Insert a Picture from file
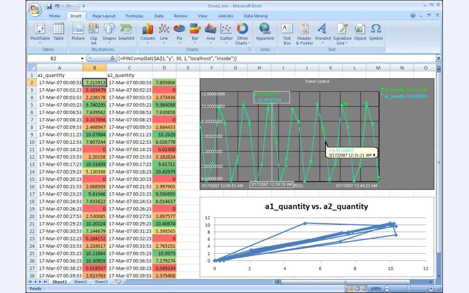This screenshot has width=469, height=293. click(x=78, y=32)
